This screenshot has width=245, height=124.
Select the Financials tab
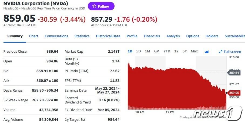(152, 36)
